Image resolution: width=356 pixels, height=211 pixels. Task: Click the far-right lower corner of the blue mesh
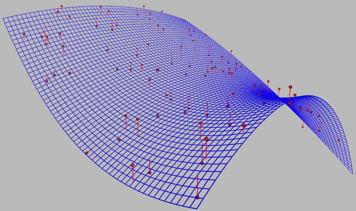point(353,174)
